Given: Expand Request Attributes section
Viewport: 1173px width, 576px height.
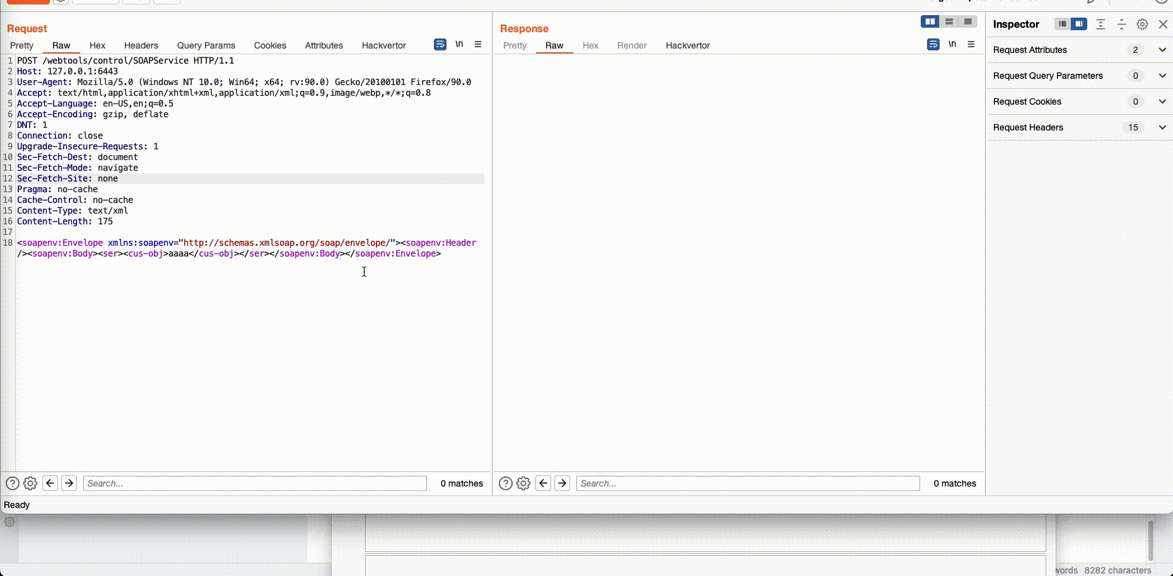Looking at the screenshot, I should (1162, 50).
